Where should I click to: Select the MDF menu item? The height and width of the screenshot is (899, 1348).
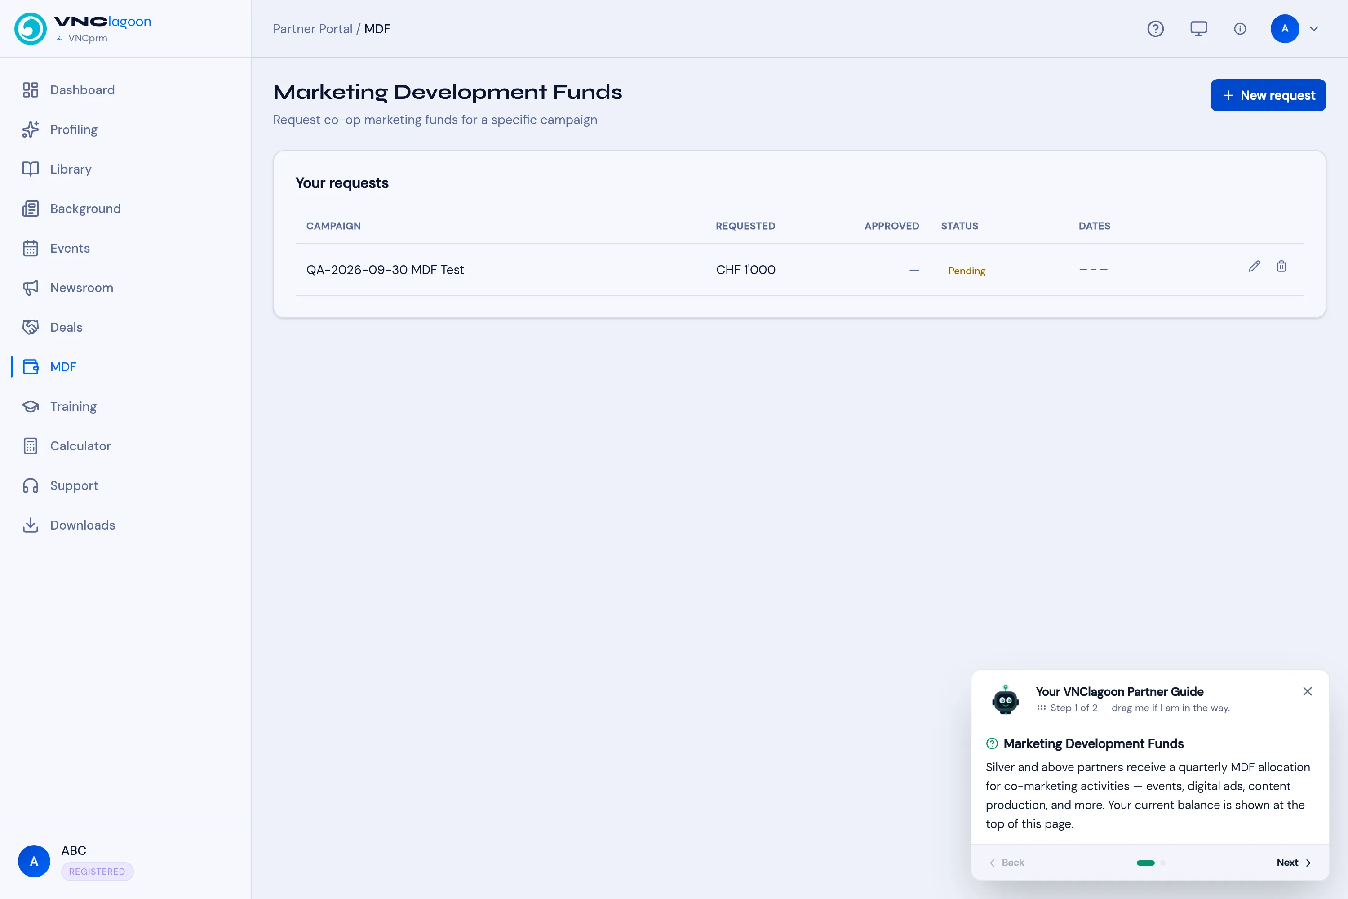pos(125,367)
